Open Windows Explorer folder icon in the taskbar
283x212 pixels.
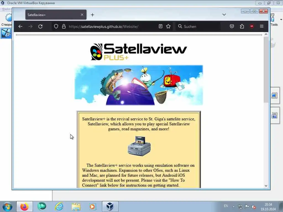click(x=76, y=206)
